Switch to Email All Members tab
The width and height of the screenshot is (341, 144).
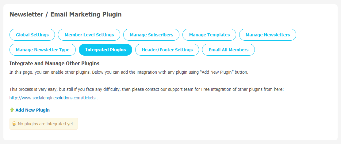(x=228, y=50)
